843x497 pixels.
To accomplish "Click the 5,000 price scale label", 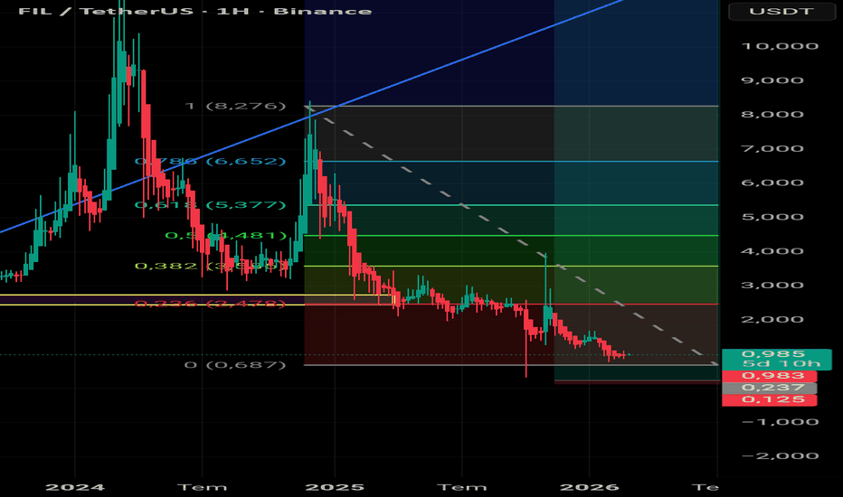I will (772, 217).
